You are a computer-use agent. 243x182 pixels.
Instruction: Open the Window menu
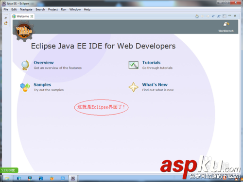(75, 9)
